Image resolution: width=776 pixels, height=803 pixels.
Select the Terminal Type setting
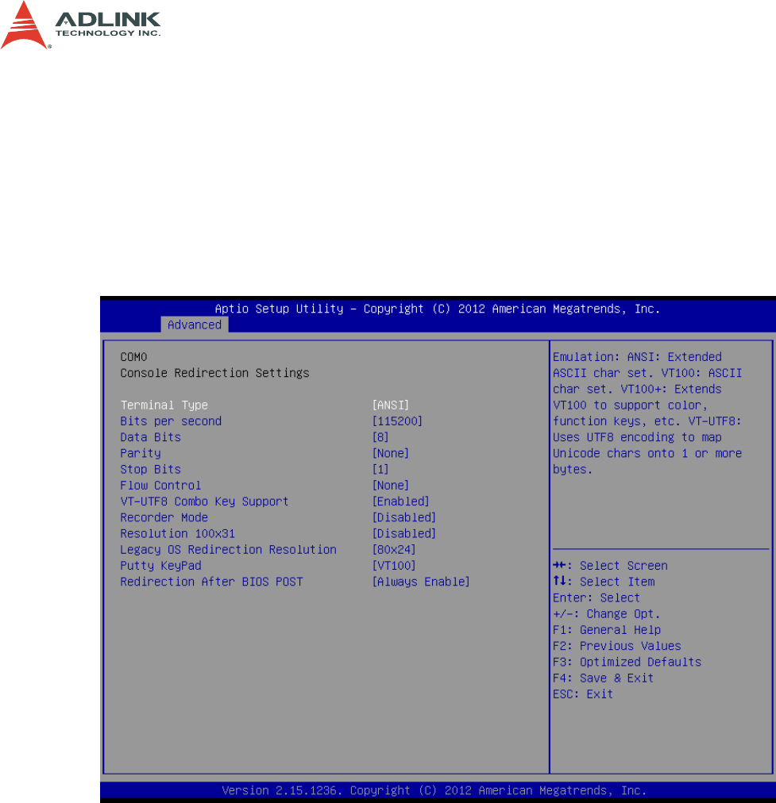(x=164, y=405)
